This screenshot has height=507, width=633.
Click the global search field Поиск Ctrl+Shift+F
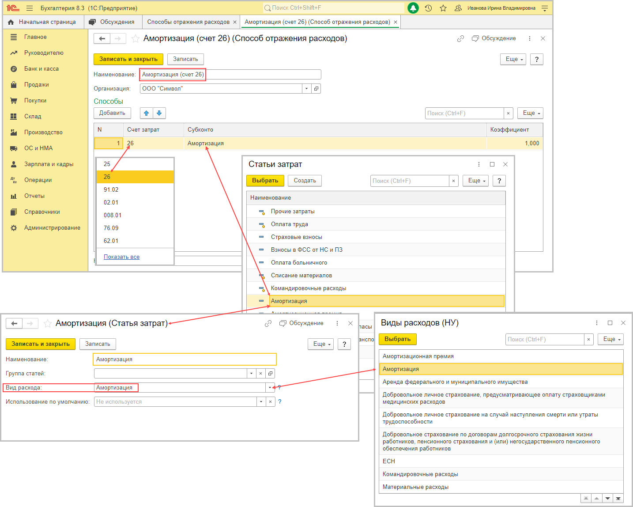333,8
